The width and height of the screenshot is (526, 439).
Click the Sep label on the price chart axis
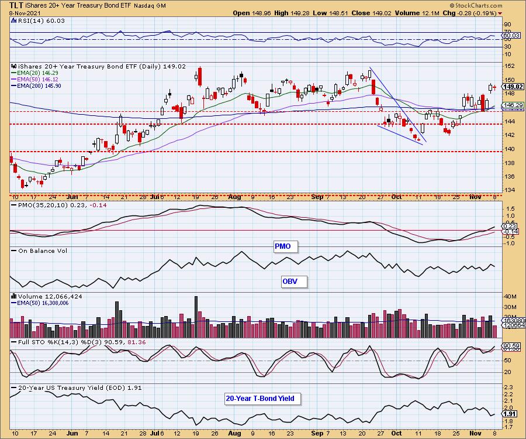click(x=317, y=197)
